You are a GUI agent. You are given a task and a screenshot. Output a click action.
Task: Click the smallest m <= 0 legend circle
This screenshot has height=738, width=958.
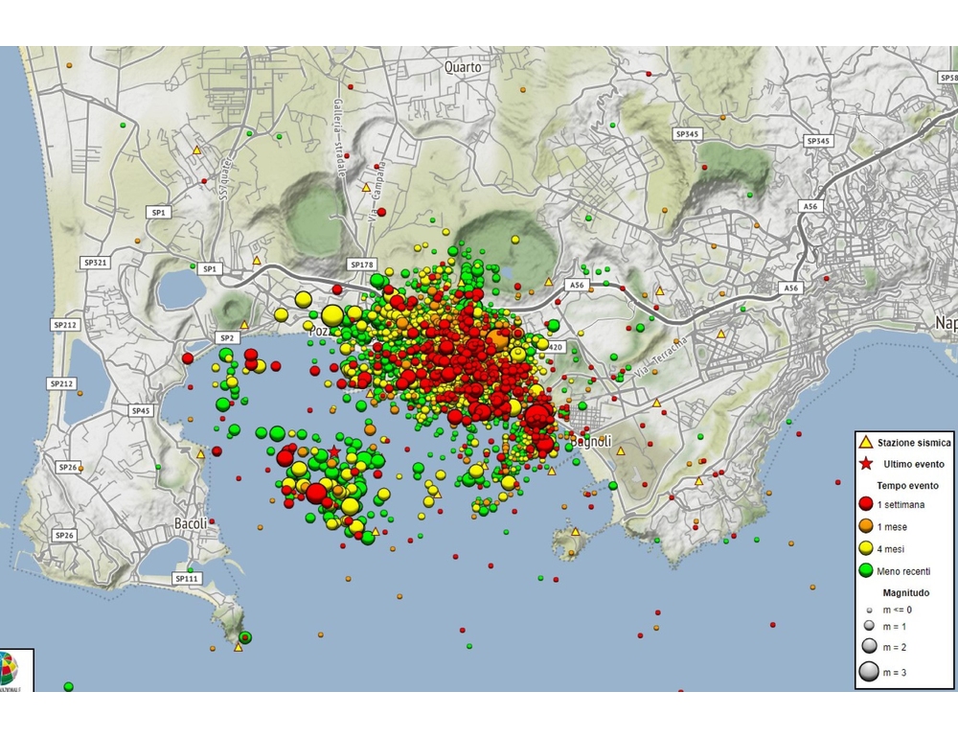tap(869, 610)
